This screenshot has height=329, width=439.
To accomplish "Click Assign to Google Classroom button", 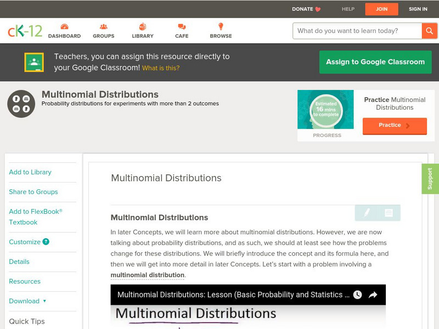I will [375, 62].
